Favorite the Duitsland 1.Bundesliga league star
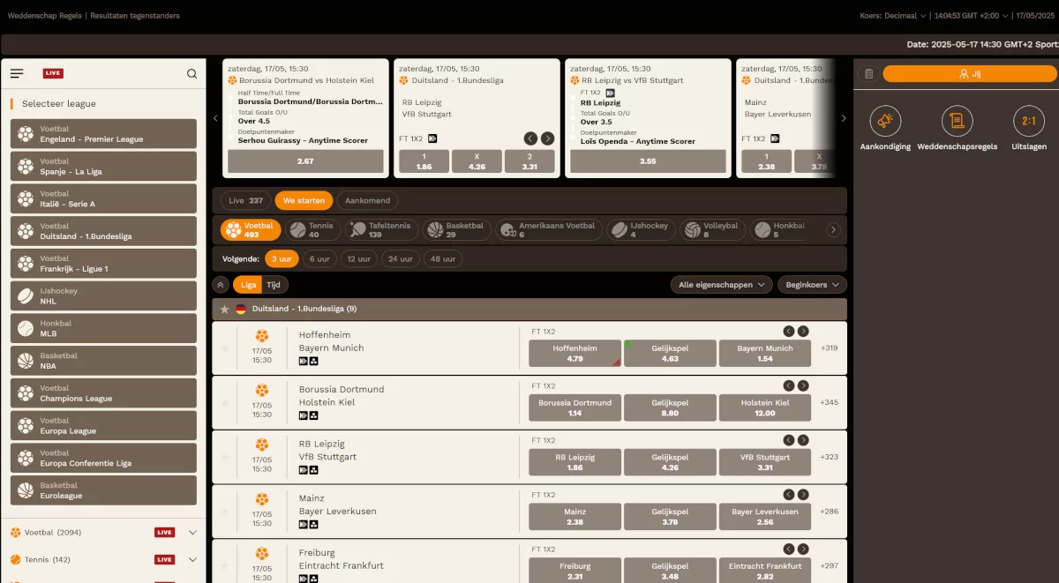 point(225,310)
